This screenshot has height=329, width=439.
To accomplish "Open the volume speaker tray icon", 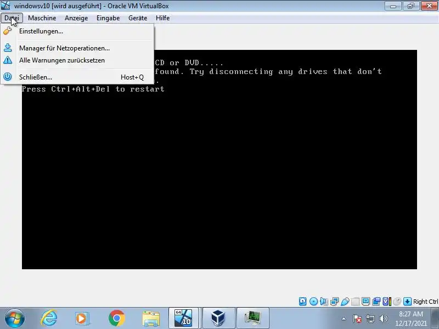I will [x=384, y=319].
